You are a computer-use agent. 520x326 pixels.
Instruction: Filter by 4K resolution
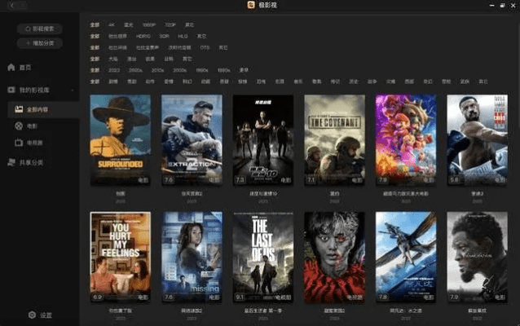(112, 25)
